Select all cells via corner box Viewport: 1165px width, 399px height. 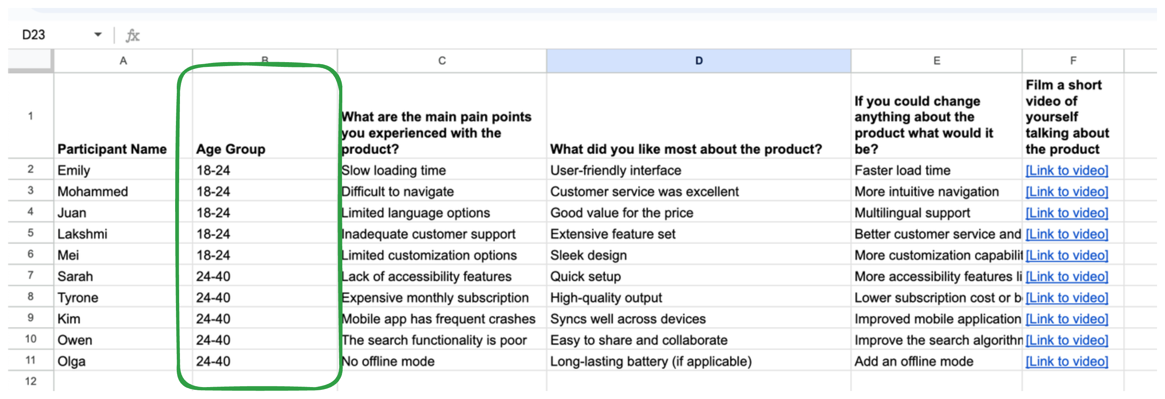point(30,61)
